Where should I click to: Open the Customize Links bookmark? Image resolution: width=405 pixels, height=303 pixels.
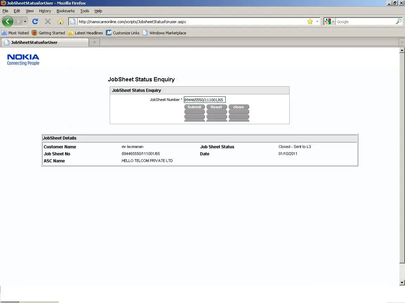tap(123, 33)
